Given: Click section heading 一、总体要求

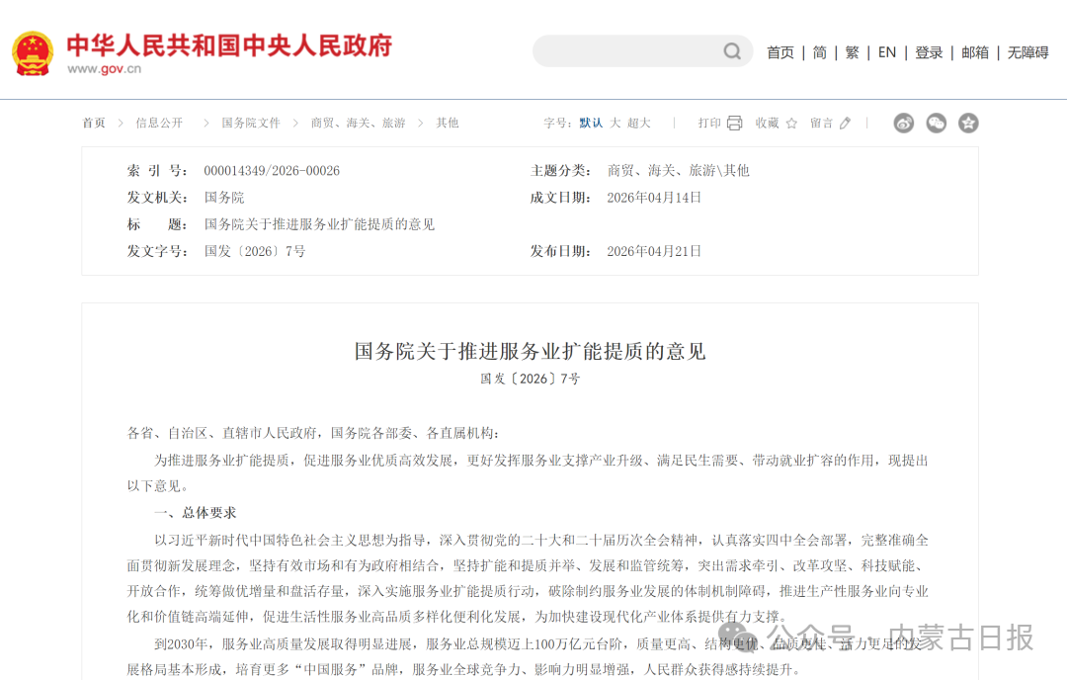Looking at the screenshot, I should [196, 513].
